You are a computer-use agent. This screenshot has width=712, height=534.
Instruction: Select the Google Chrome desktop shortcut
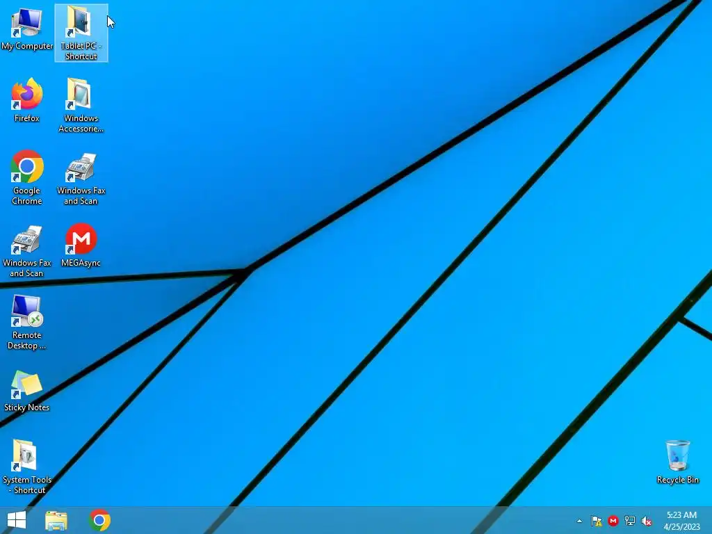(27, 177)
